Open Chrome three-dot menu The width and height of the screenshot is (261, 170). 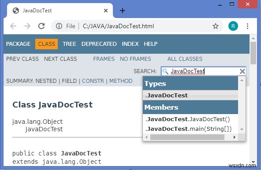click(x=247, y=26)
